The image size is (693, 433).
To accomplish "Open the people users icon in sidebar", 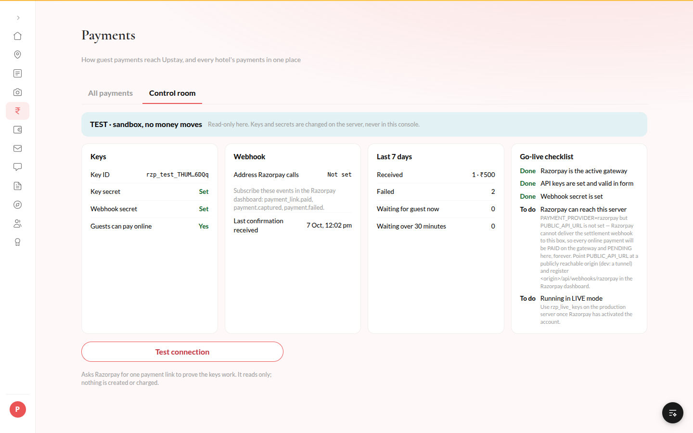I will point(17,224).
